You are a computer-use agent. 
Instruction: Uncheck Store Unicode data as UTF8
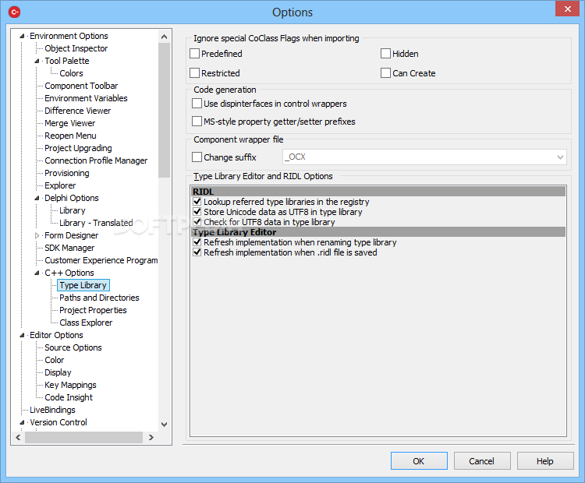197,212
